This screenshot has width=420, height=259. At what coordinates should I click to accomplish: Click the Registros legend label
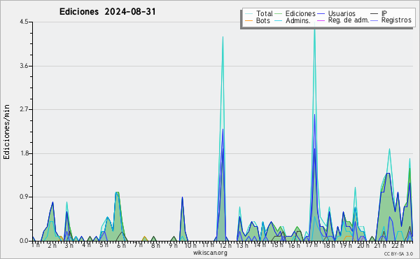click(396, 20)
